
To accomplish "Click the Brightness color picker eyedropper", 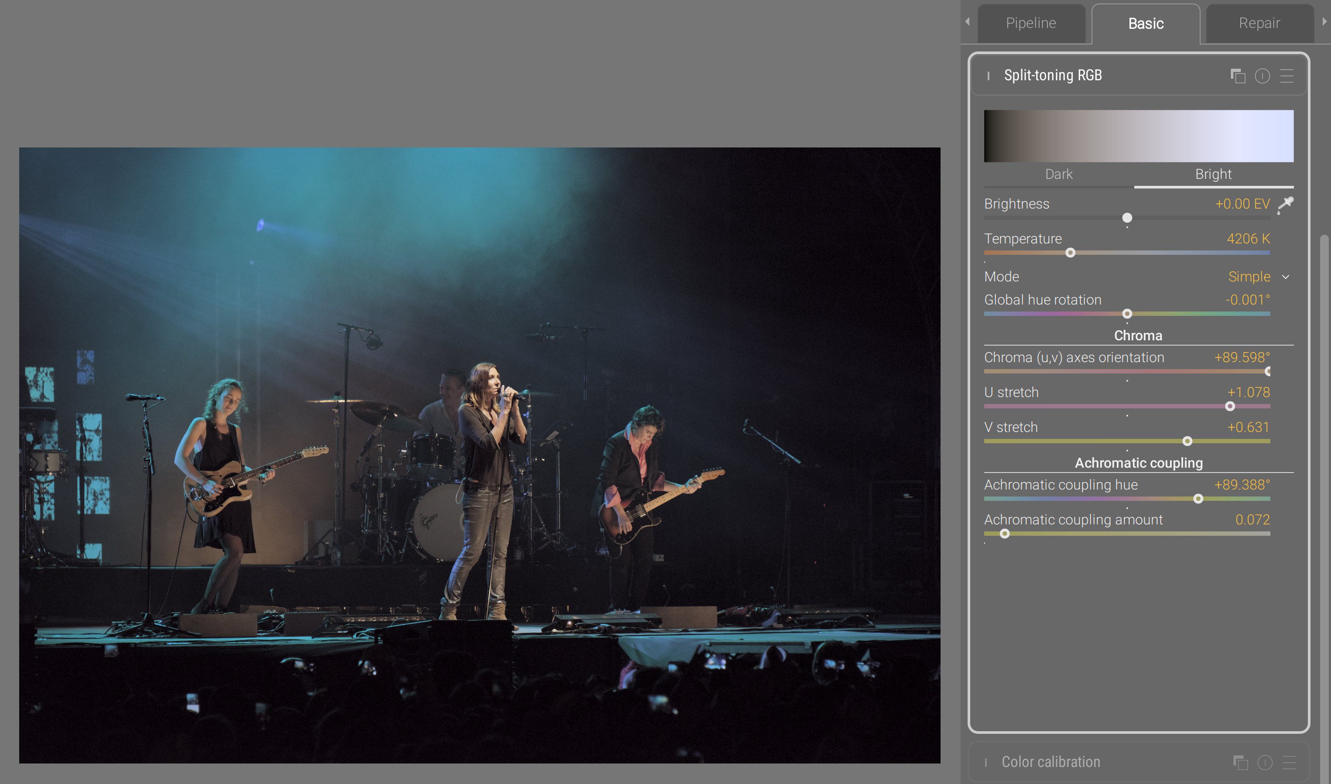I will click(1286, 205).
